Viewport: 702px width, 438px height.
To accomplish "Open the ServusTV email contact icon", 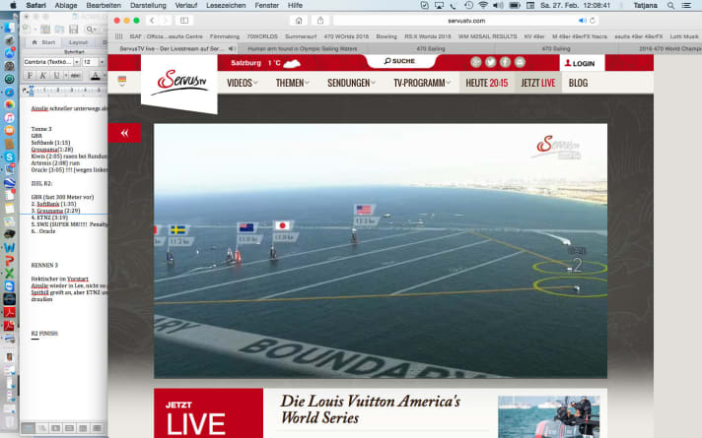I will [x=520, y=63].
